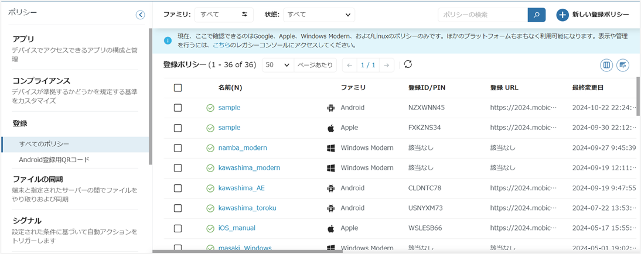Go to previous page arrow

point(350,66)
